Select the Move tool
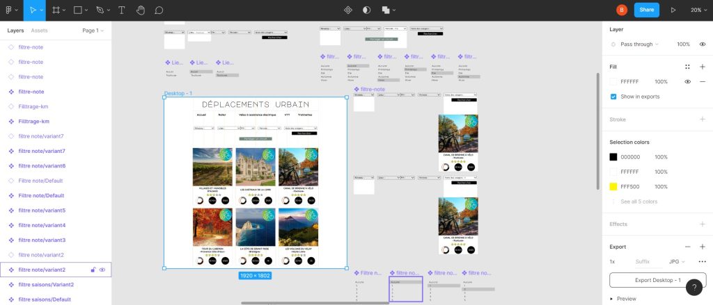 coord(33,10)
